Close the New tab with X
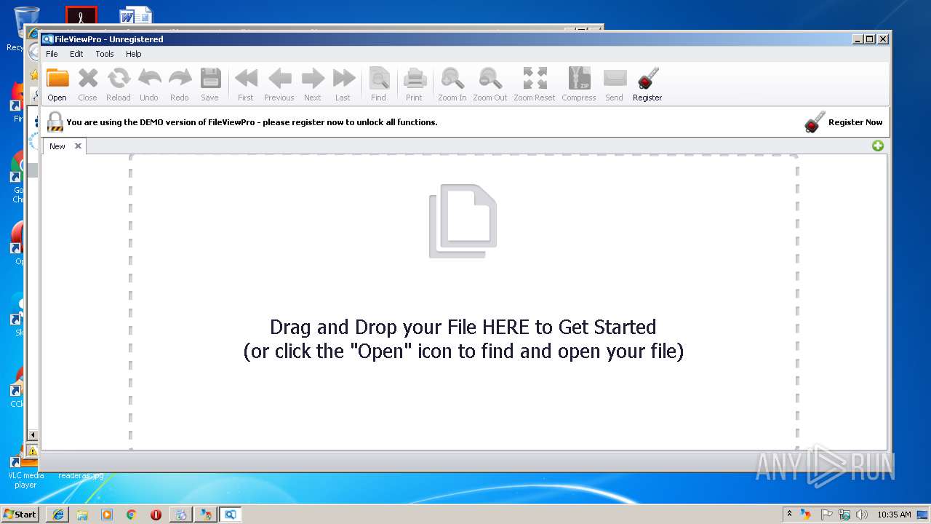 tap(78, 146)
